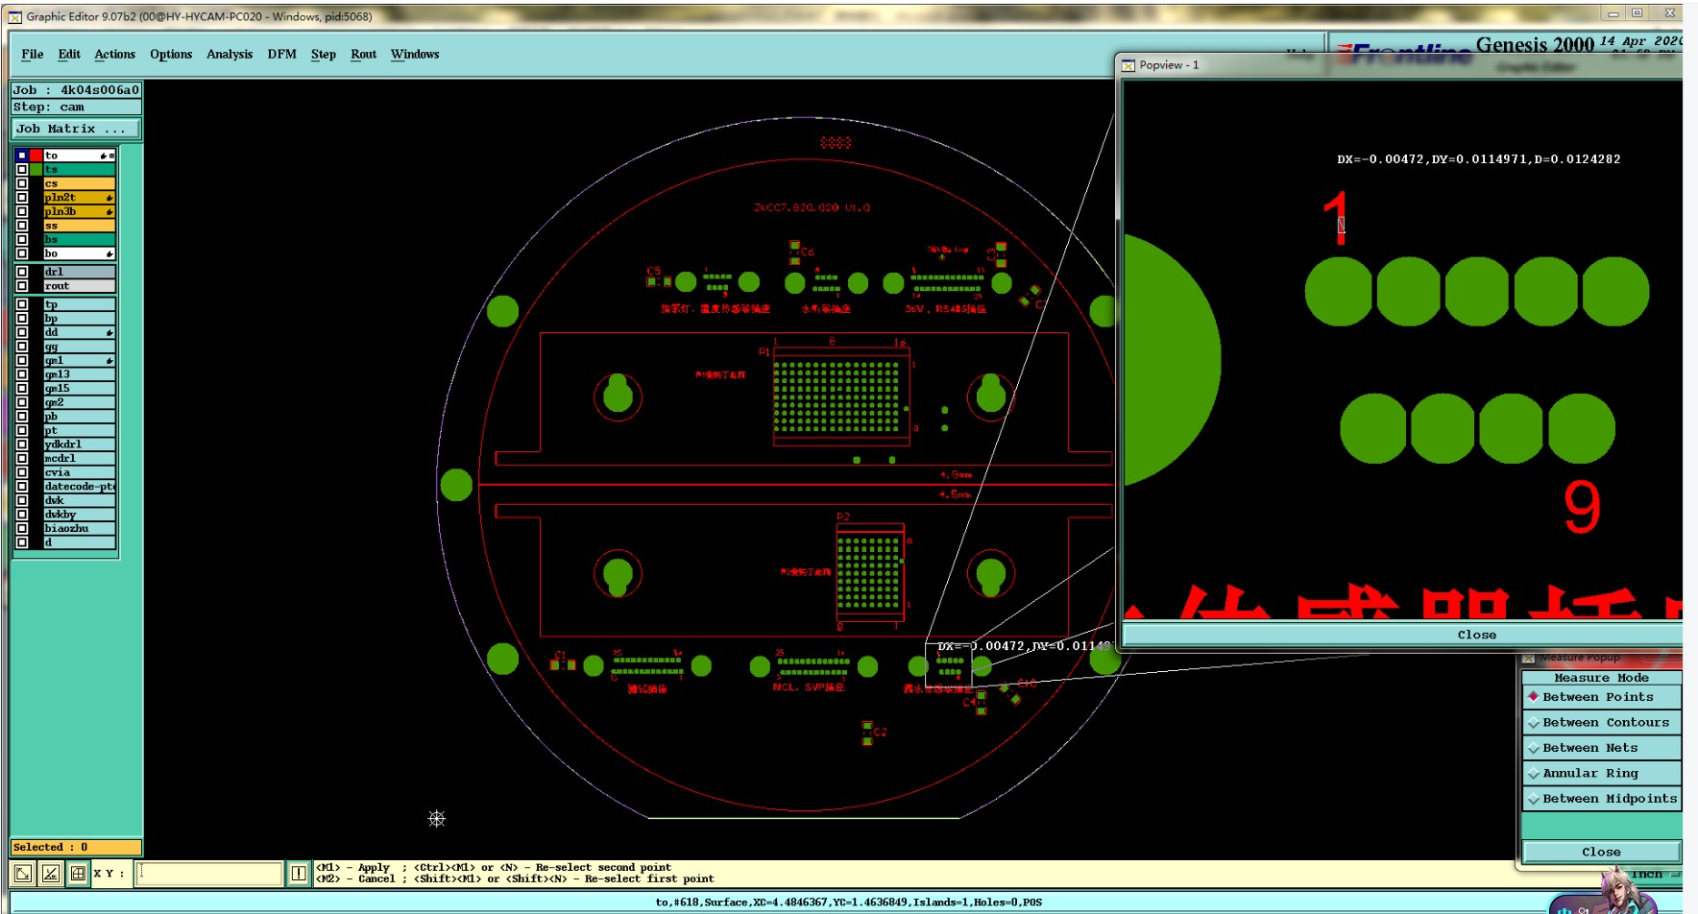Image resolution: width=1698 pixels, height=914 pixels.
Task: Click into the X Y coordinate input field
Action: pos(208,873)
